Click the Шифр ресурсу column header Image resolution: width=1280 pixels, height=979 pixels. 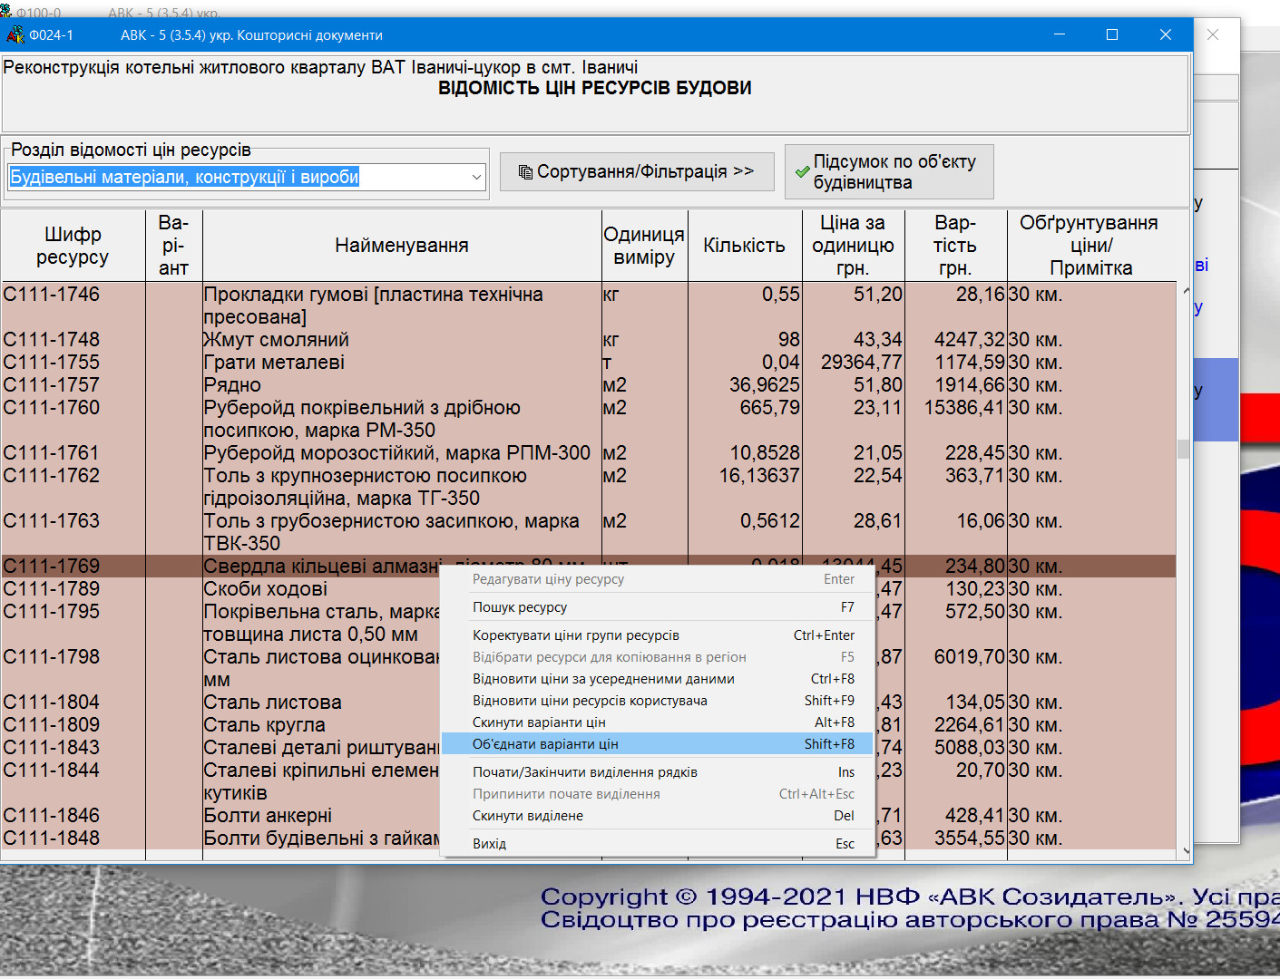(73, 246)
